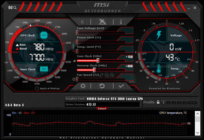Click the 4.6.4 Beta 3 version text
This screenshot has height=140, width=204.
(14, 105)
